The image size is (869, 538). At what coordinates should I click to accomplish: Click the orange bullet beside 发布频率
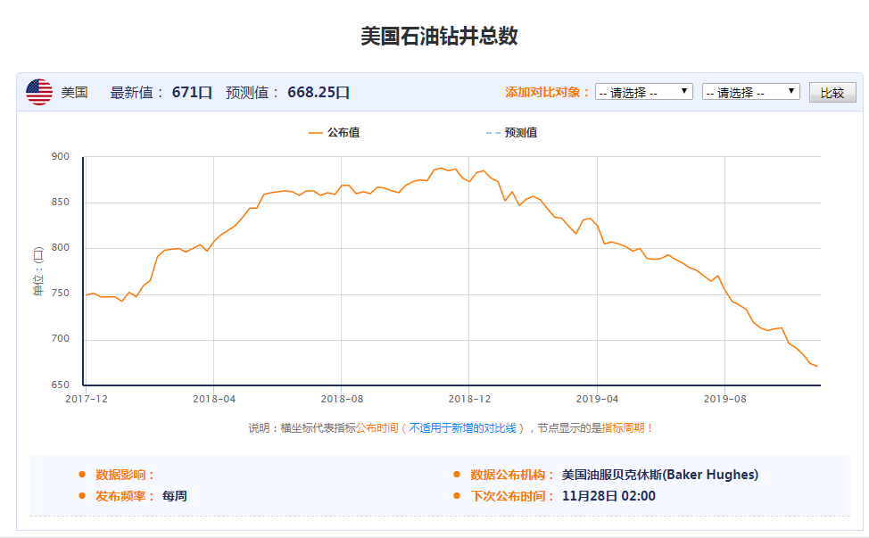coord(82,496)
